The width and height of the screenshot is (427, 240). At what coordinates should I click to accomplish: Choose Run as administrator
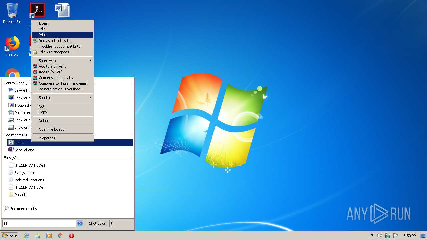coord(63,41)
